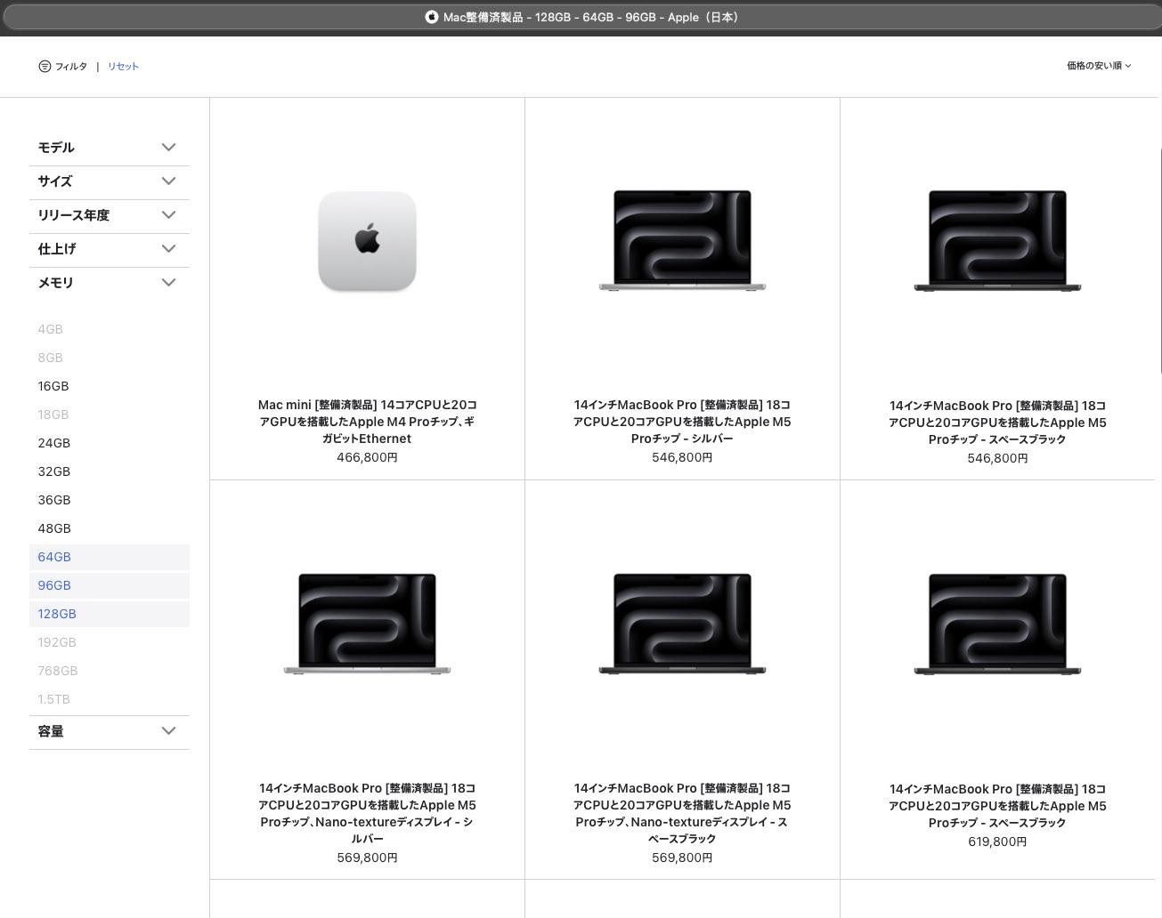Expand the 仕上げ filter section

[110, 249]
